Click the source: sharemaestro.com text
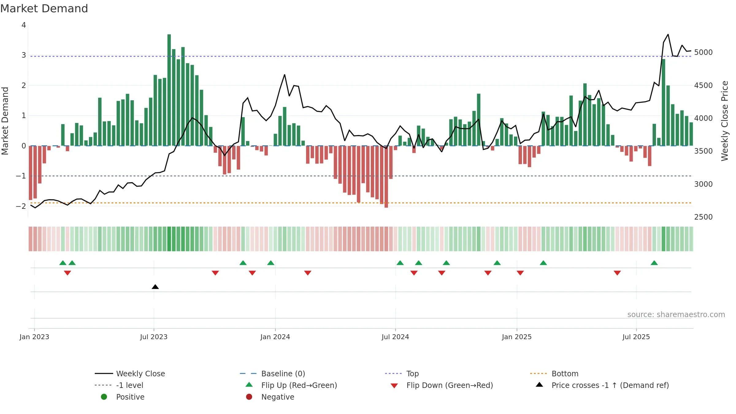 coord(676,315)
